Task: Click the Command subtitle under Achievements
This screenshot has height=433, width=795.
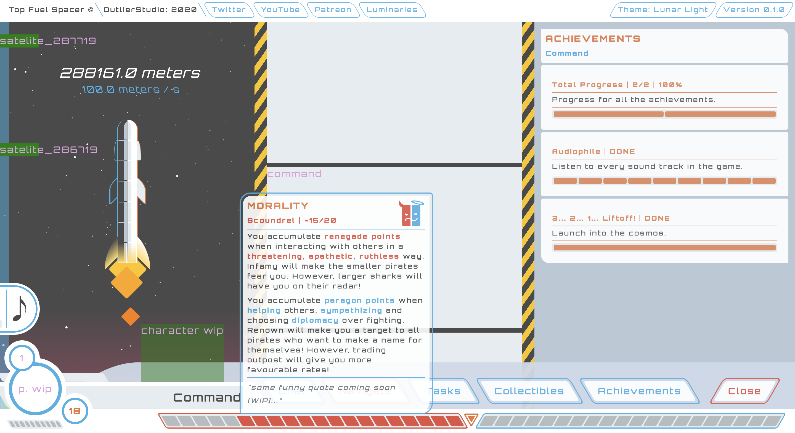Action: (567, 53)
